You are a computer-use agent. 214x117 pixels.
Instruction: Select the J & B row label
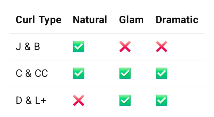(28, 47)
